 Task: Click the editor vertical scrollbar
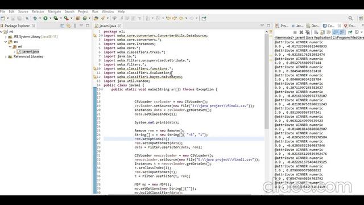(x=267, y=81)
